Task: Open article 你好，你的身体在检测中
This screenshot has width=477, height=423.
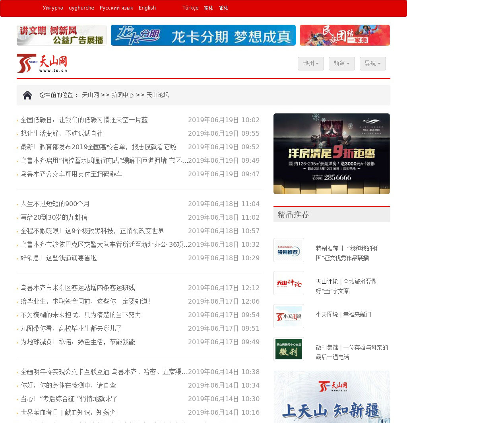Action: click(x=68, y=386)
